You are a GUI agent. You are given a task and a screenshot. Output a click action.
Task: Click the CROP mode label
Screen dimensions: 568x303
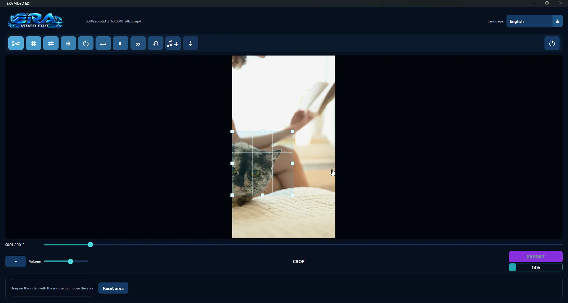(298, 261)
